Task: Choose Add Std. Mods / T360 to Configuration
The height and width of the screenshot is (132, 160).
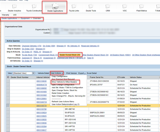Action: (x=67, y=87)
